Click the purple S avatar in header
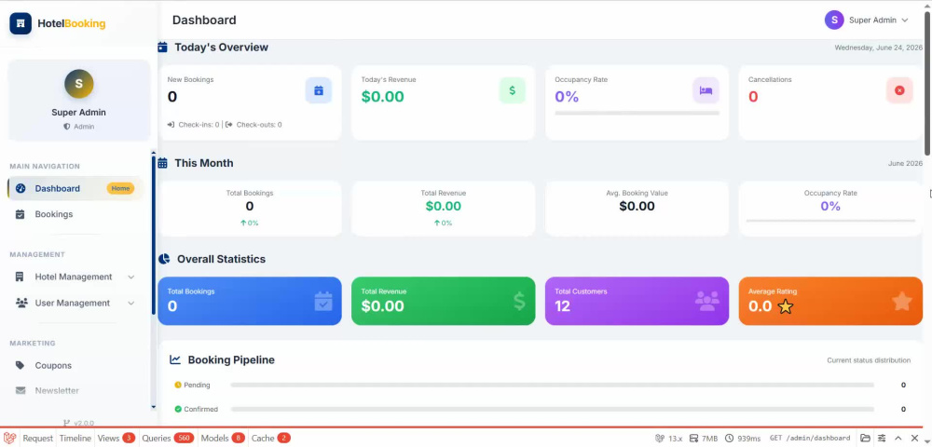 pyautogui.click(x=834, y=20)
